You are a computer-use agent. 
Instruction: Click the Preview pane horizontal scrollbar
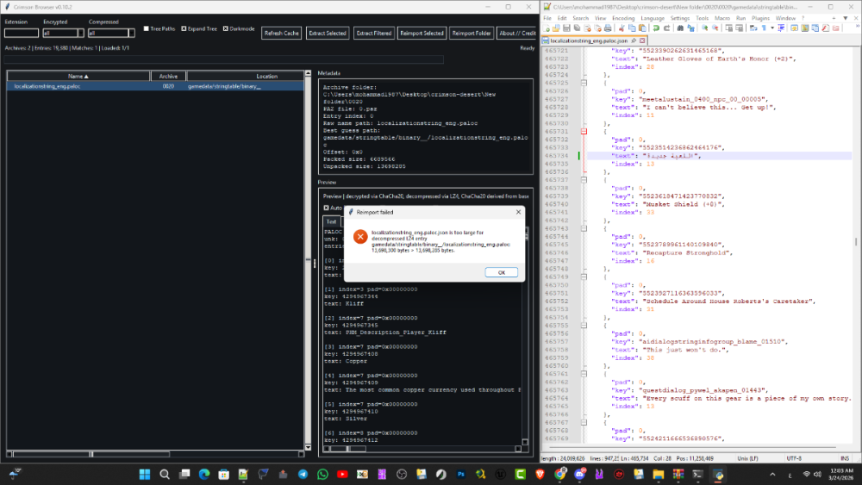click(422, 449)
